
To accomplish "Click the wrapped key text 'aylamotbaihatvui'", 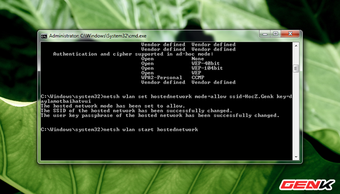I will (66, 102).
